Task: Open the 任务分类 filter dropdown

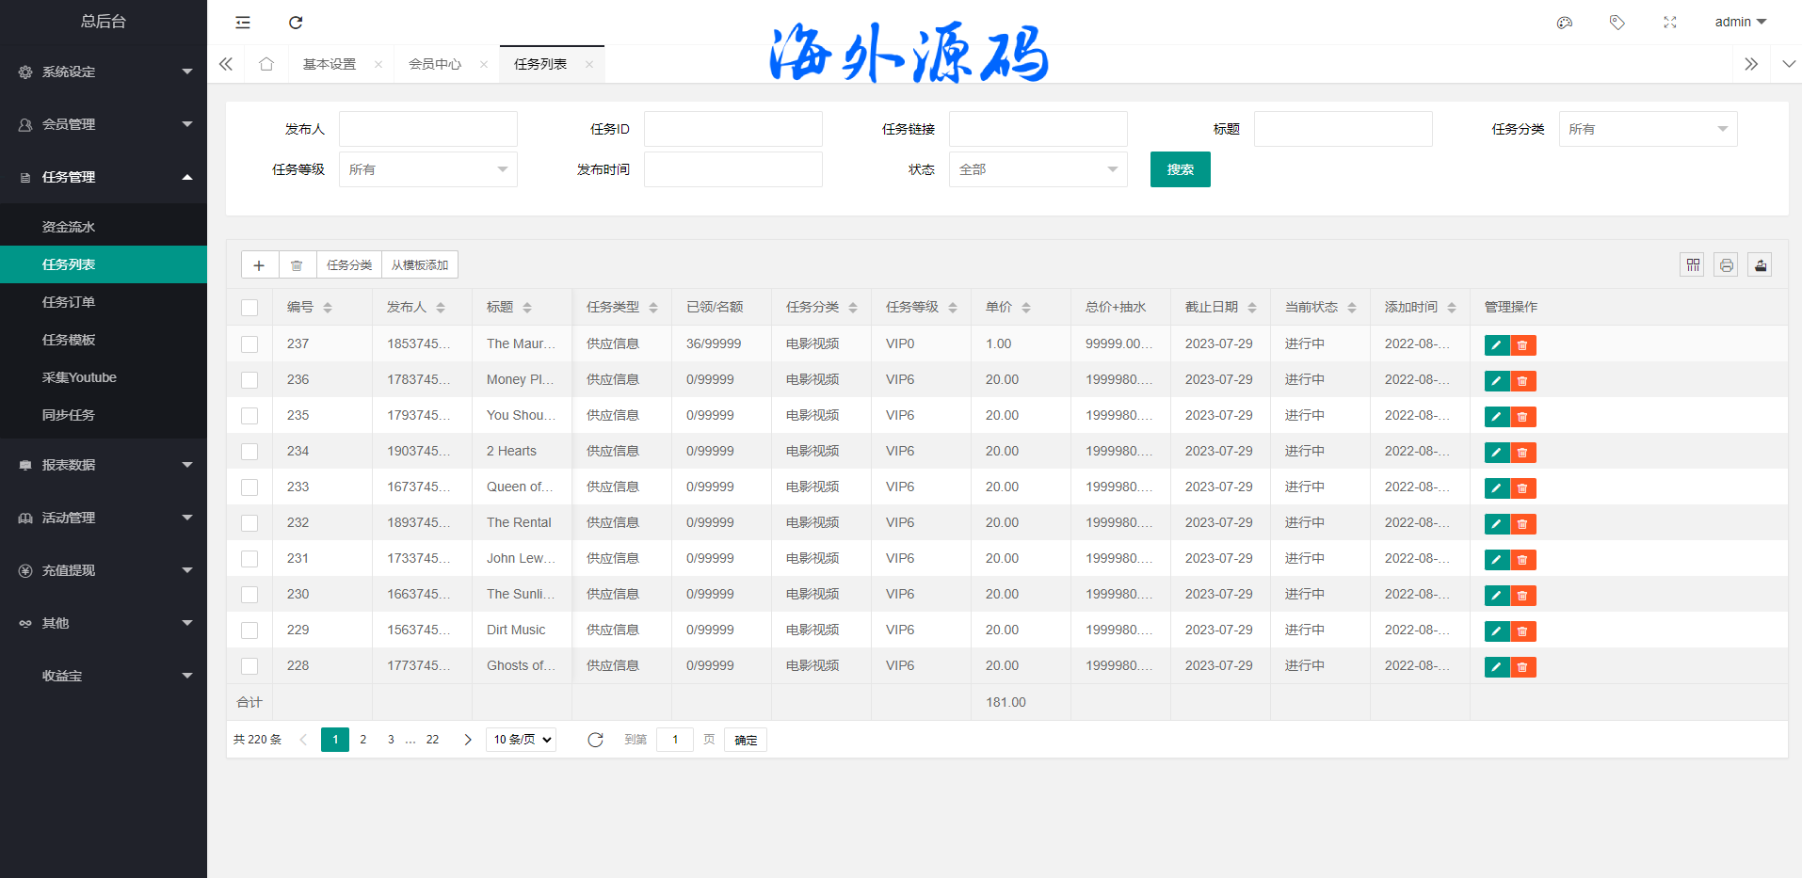Action: click(1648, 129)
